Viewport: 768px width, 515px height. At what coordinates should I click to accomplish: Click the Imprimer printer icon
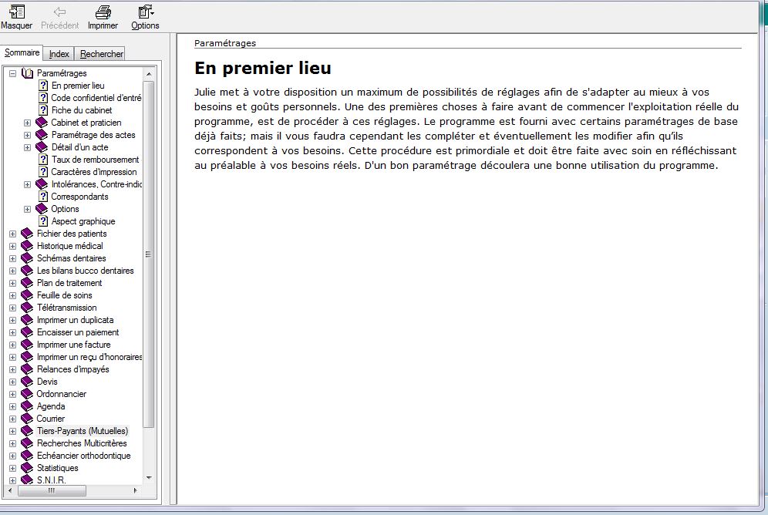pyautogui.click(x=103, y=12)
